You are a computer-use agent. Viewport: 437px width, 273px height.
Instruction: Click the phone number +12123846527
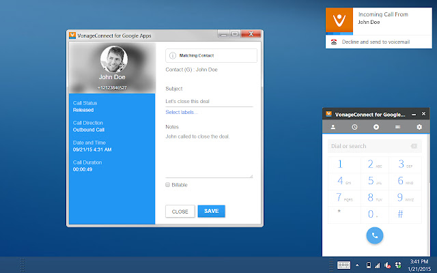(x=112, y=88)
